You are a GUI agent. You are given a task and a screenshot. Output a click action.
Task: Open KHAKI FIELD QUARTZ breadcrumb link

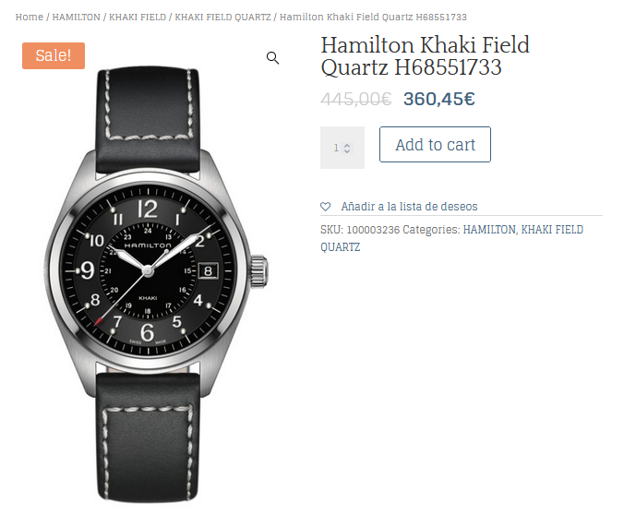222,18
